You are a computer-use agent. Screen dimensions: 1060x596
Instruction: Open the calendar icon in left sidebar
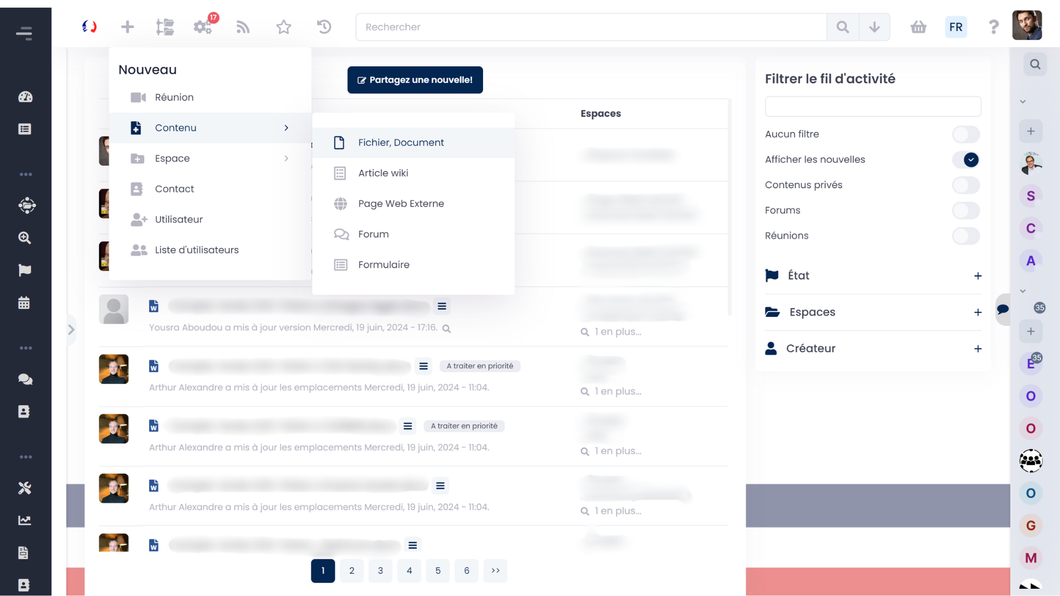click(x=24, y=303)
